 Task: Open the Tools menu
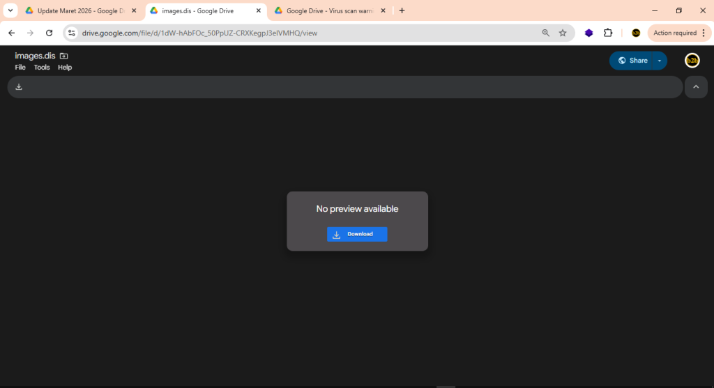[x=42, y=68]
